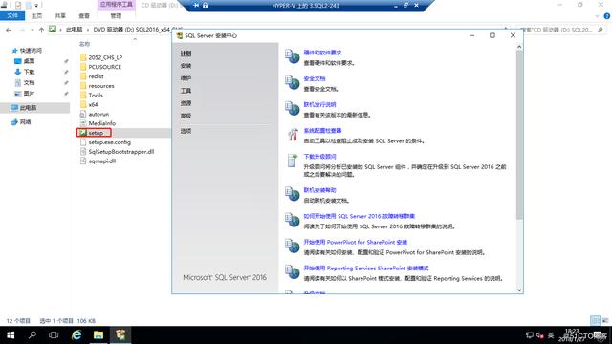Open the Windows Start button
Viewport: 612px width, 344px height.
click(x=11, y=335)
